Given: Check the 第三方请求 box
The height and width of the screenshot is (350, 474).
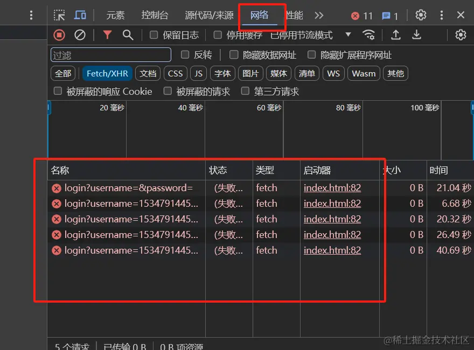Looking at the screenshot, I should [x=245, y=91].
